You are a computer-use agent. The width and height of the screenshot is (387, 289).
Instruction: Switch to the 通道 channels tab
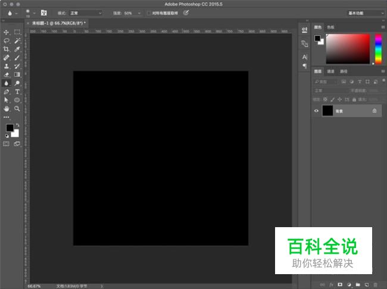[x=330, y=71]
